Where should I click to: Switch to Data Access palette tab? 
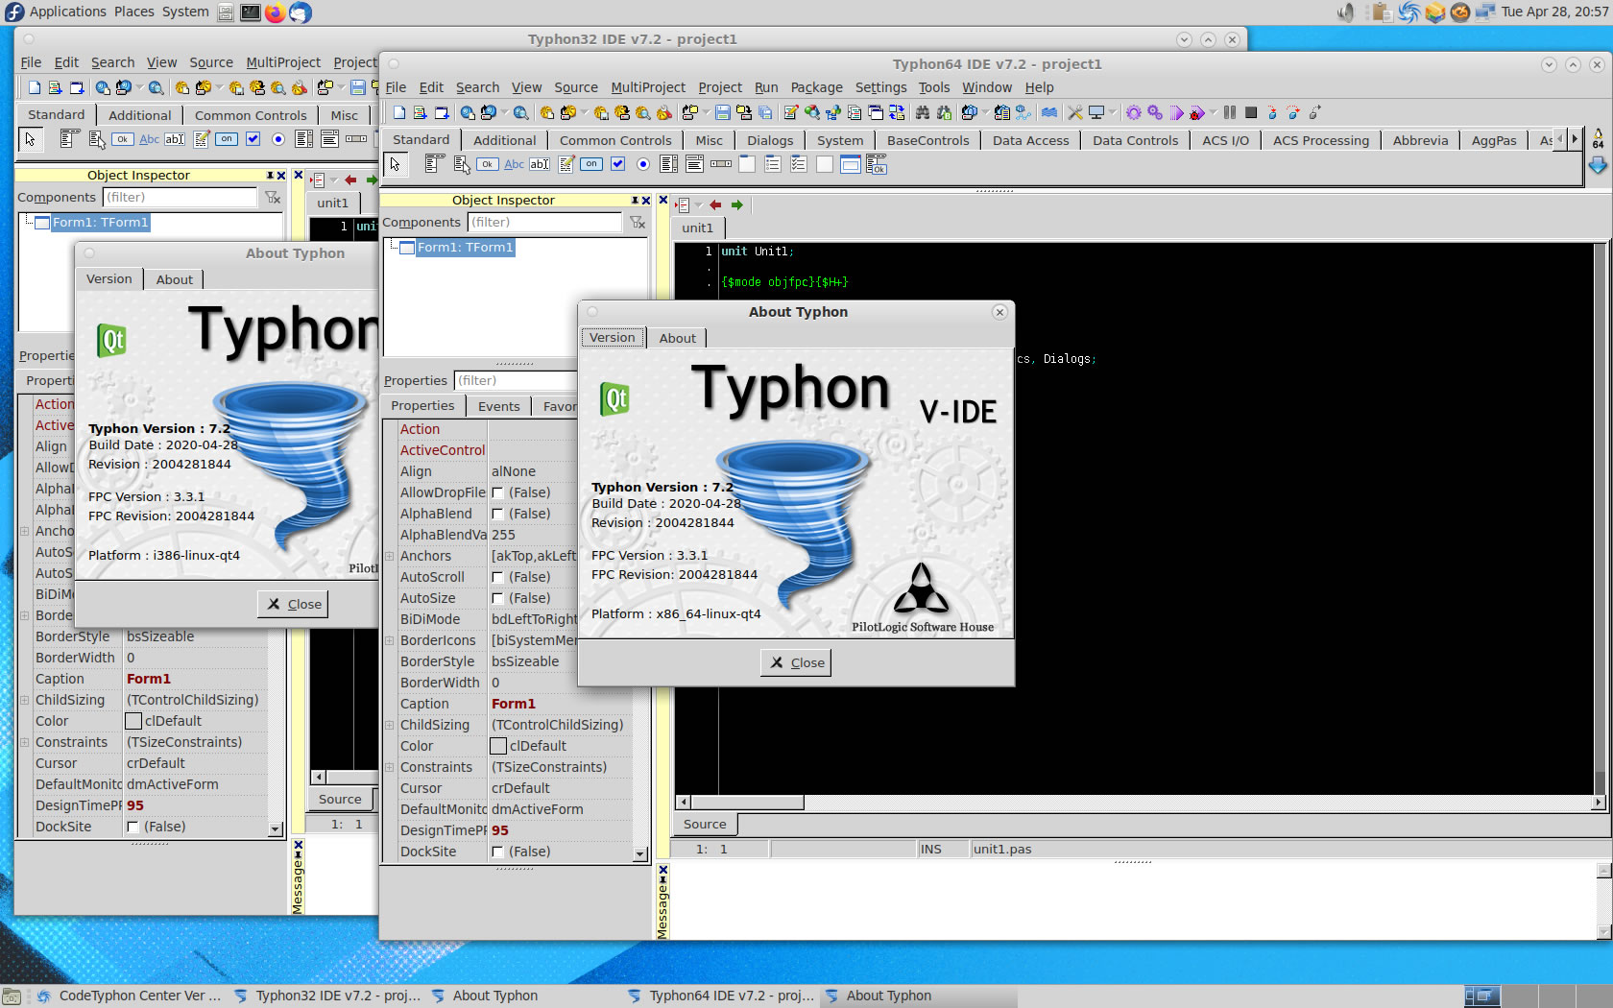click(1030, 140)
